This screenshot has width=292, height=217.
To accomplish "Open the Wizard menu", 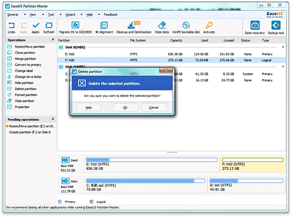I will [x=70, y=14].
